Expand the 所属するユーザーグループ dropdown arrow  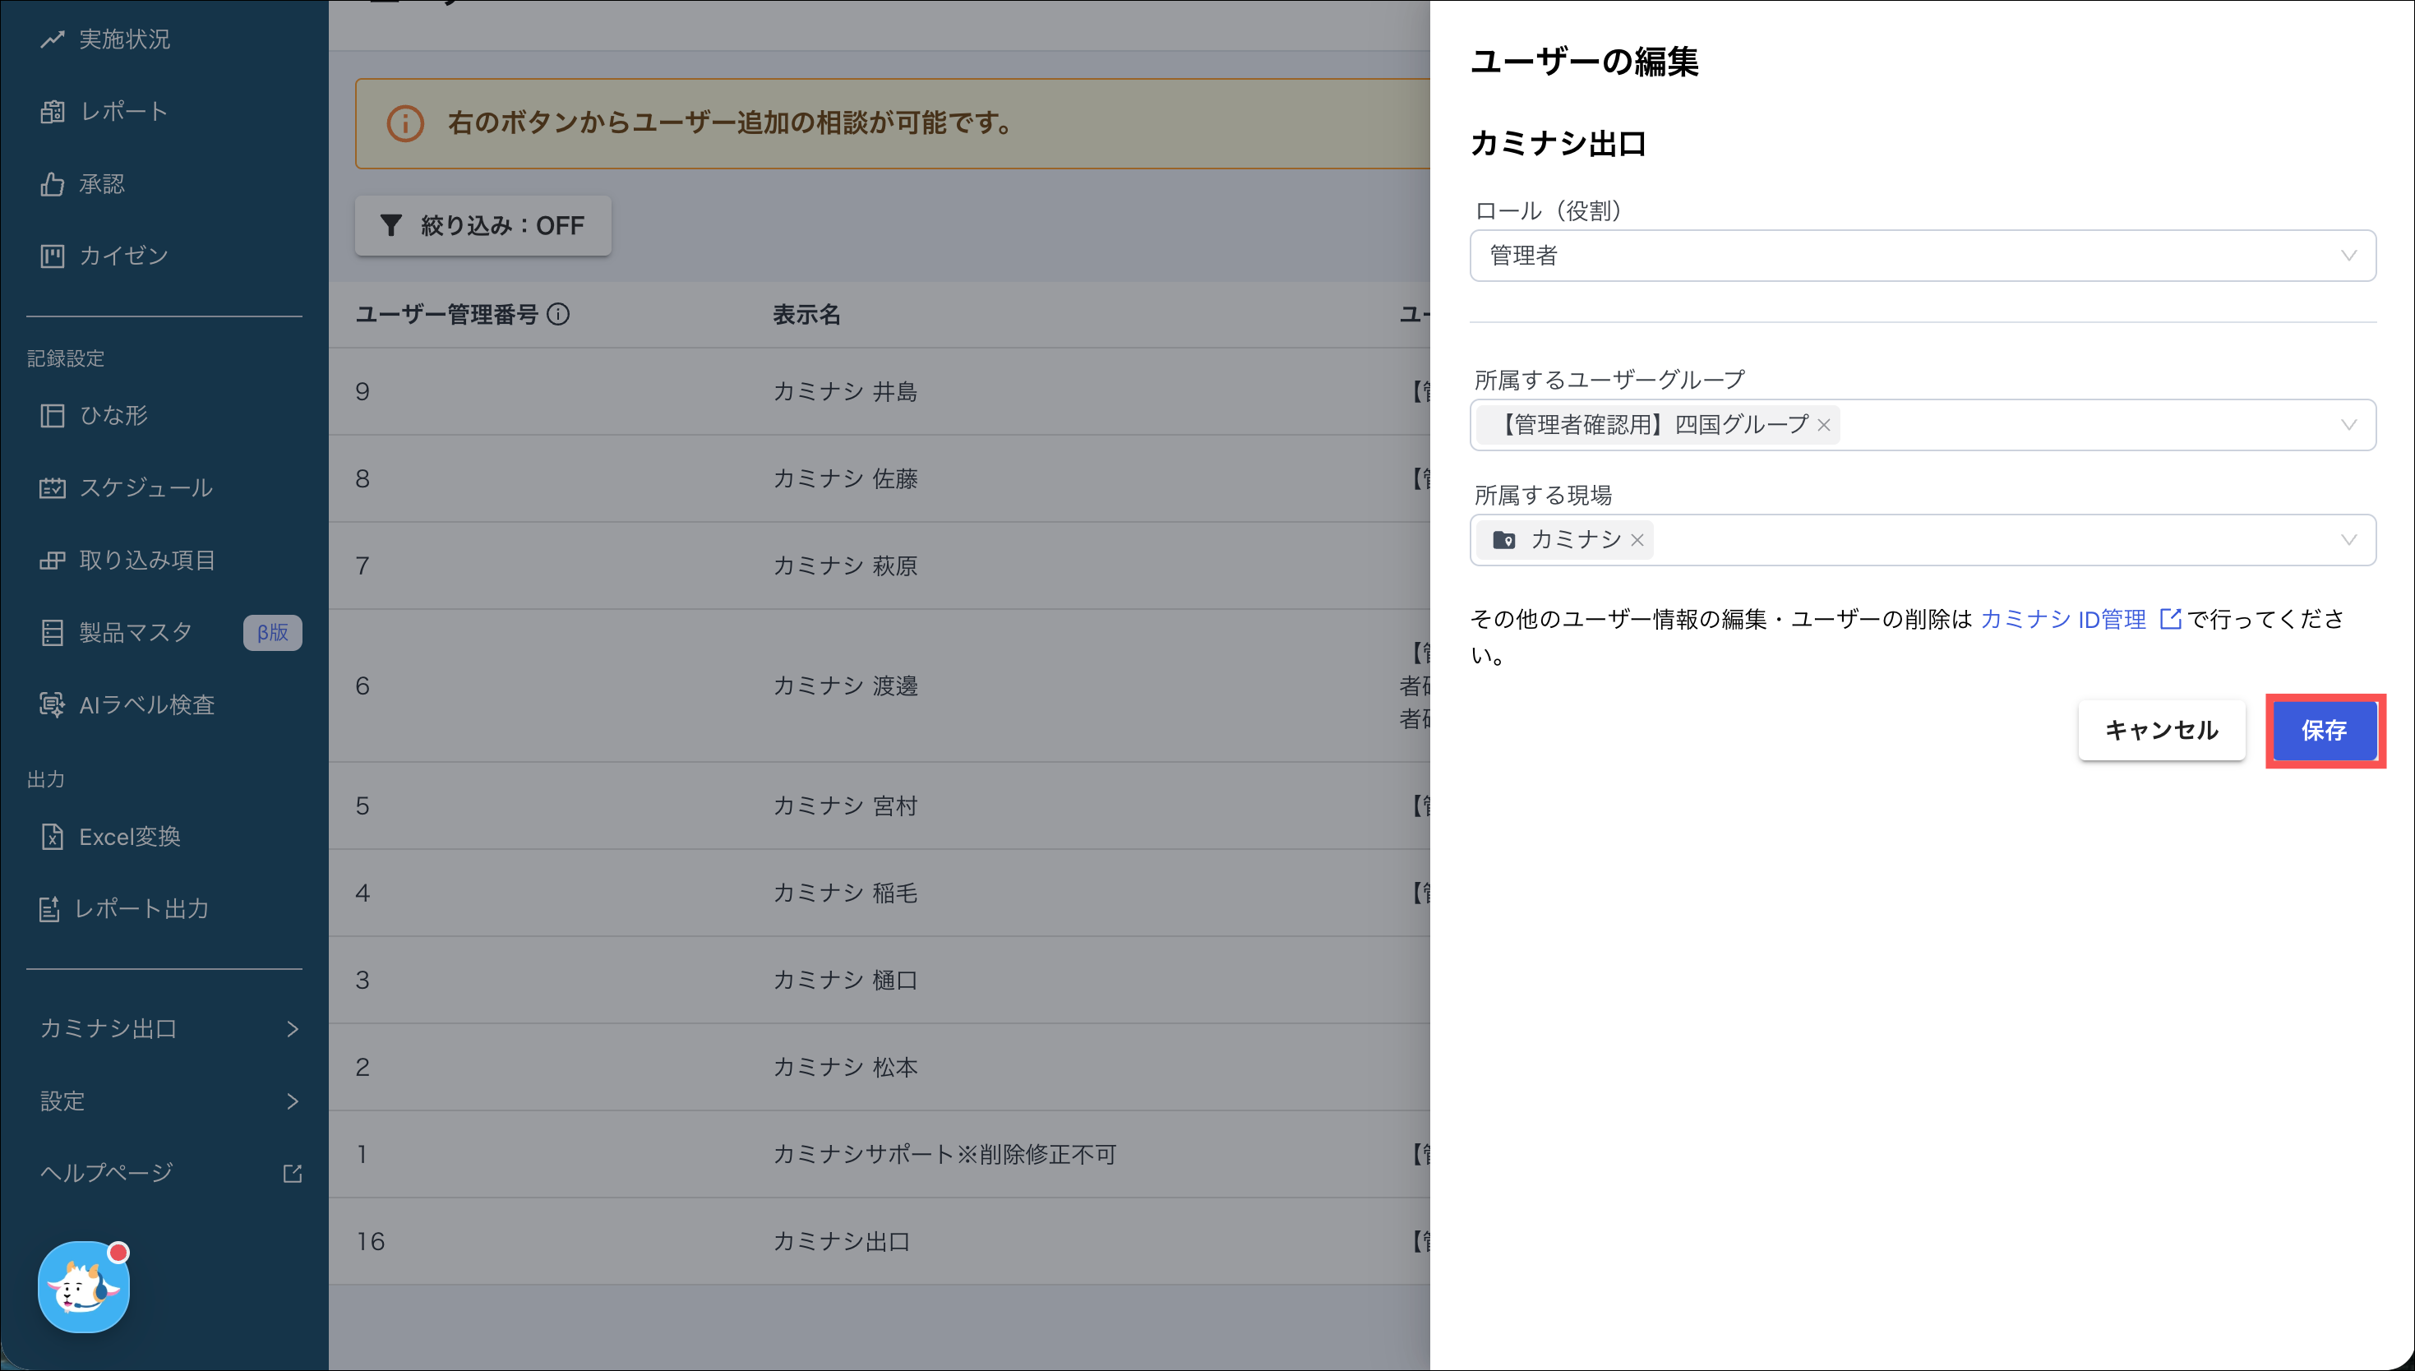[2348, 426]
